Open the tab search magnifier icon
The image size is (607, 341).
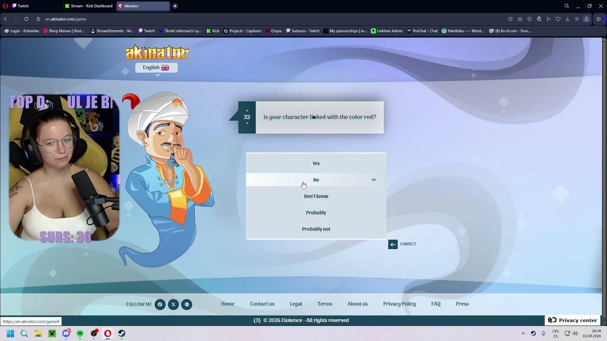[x=567, y=6]
